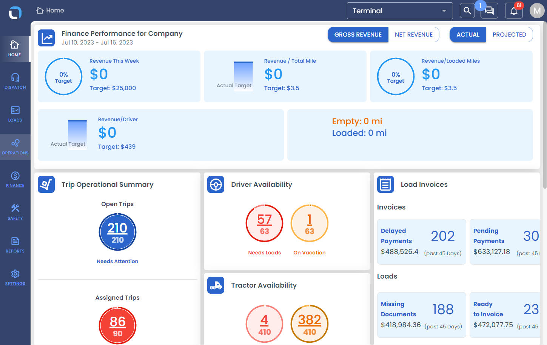The width and height of the screenshot is (547, 345).
Task: Open the Missing Documents card
Action: click(422, 315)
